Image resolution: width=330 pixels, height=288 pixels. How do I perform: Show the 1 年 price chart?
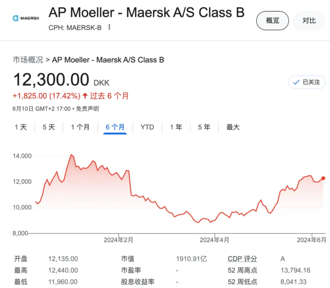pos(176,127)
